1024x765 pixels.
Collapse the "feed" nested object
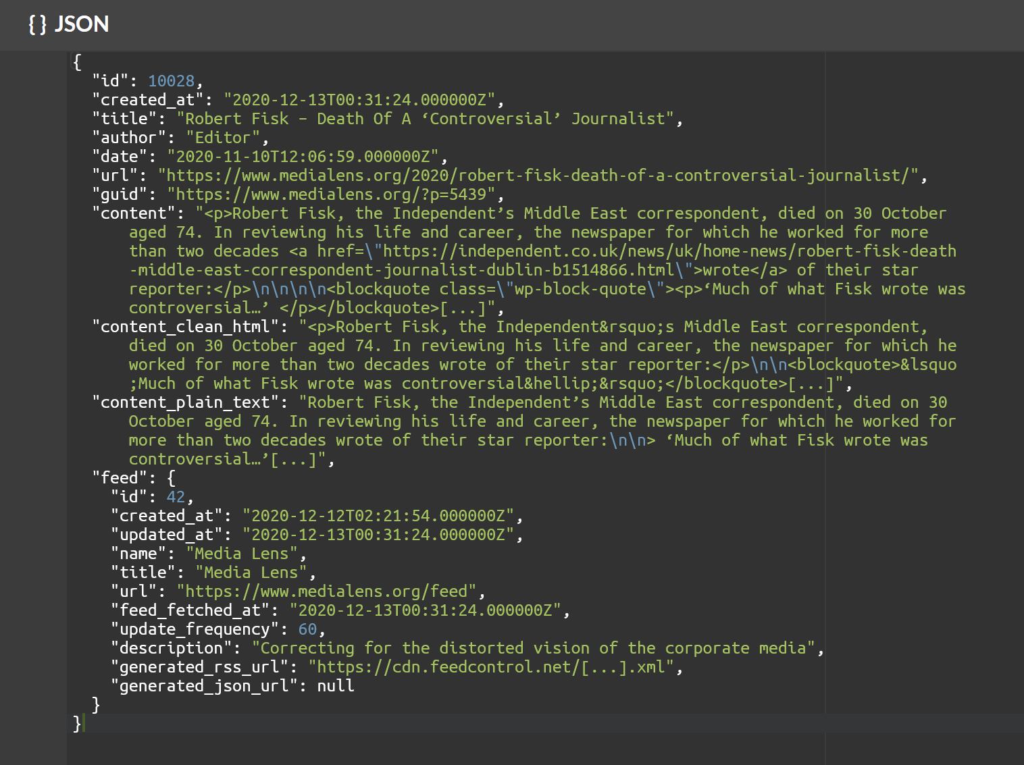click(x=170, y=477)
